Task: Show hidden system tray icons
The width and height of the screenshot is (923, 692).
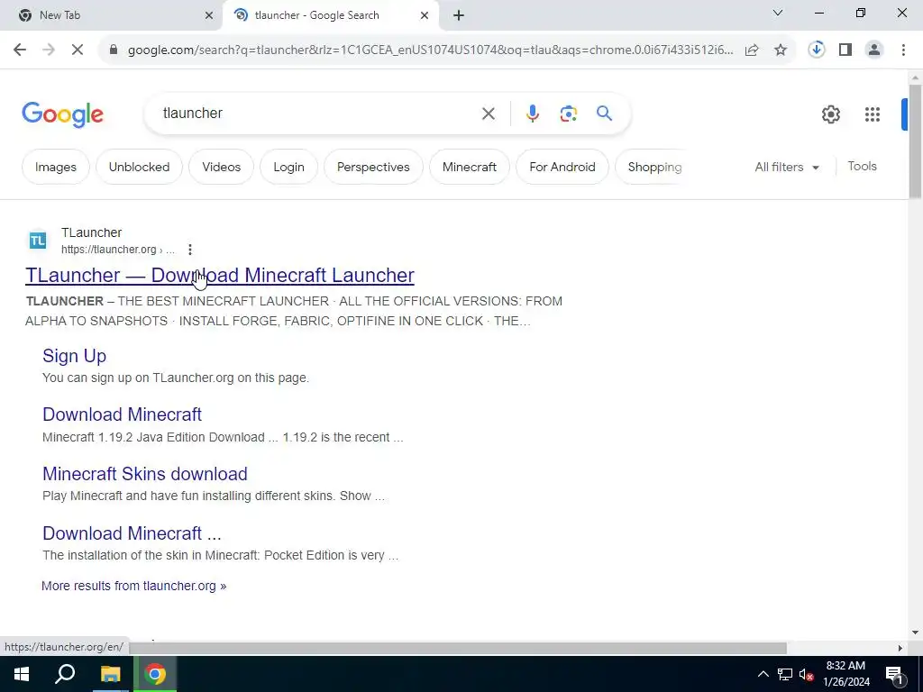Action: [763, 674]
